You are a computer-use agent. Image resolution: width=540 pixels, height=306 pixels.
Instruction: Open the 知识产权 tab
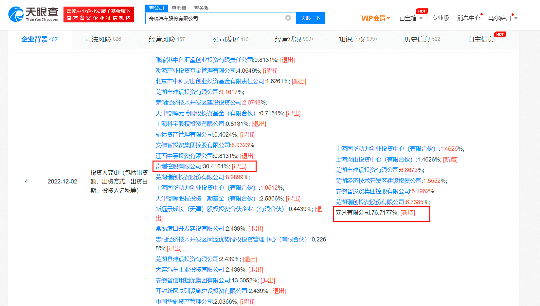(x=358, y=39)
